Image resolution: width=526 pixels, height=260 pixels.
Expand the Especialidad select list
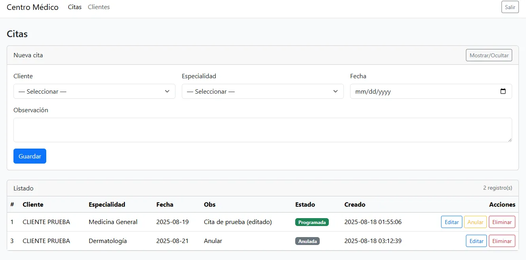point(262,91)
